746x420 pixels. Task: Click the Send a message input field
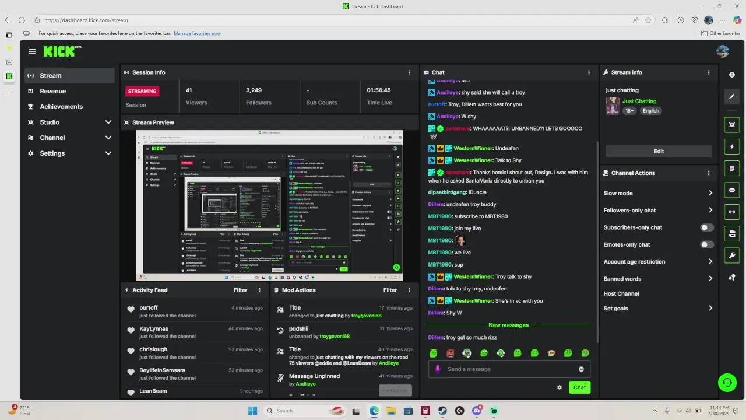coord(510,369)
